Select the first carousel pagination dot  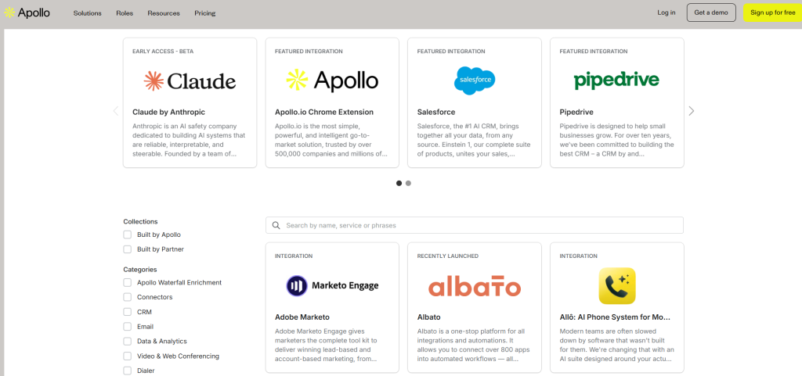click(399, 183)
